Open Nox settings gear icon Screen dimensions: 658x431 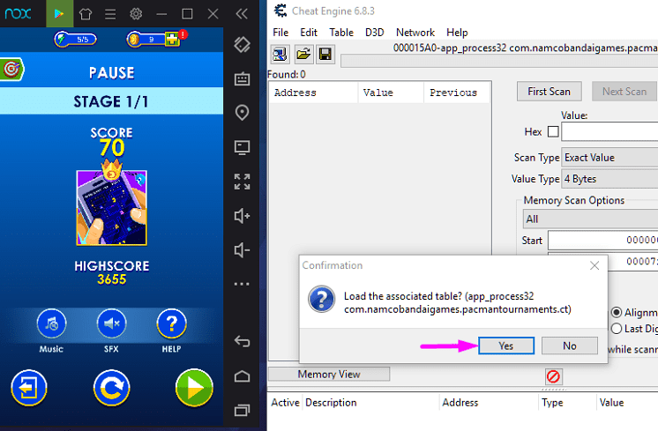(136, 14)
